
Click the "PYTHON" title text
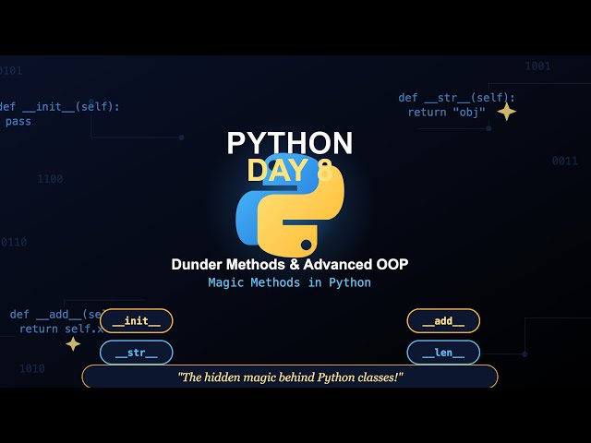pos(289,143)
